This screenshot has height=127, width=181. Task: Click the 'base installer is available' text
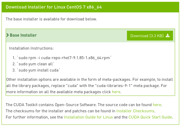(x=51, y=19)
